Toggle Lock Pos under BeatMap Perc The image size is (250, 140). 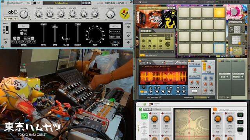[230, 126]
